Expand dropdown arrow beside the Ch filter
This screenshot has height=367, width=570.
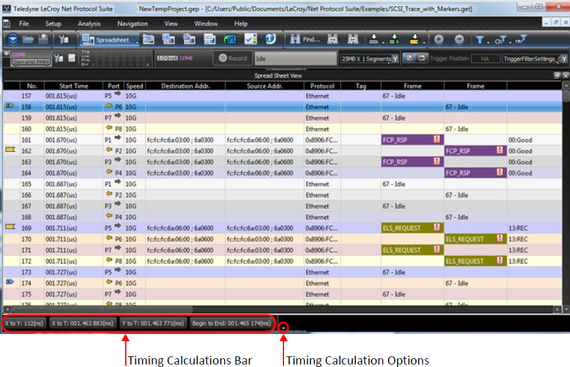pyautogui.click(x=510, y=42)
